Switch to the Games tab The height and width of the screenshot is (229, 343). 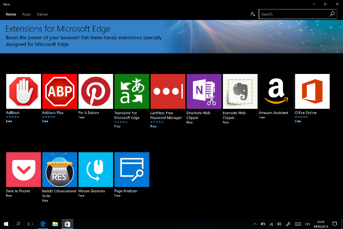click(x=42, y=14)
